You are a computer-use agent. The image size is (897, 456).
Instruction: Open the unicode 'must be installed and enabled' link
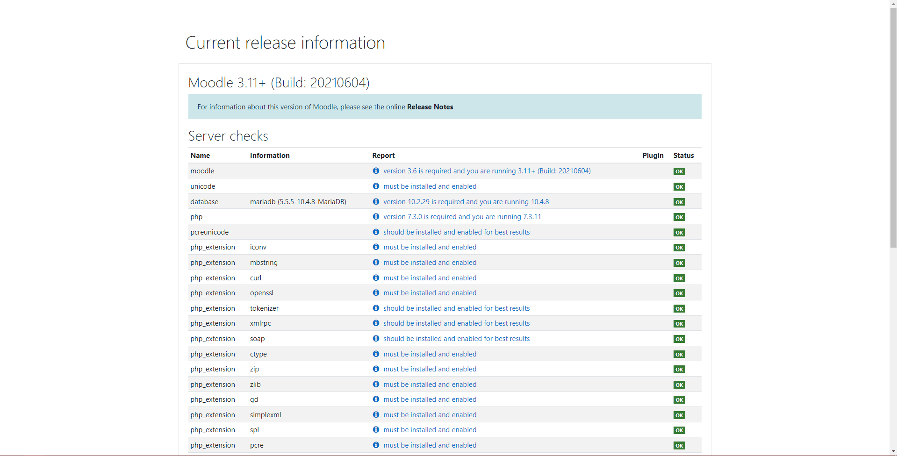pyautogui.click(x=430, y=186)
